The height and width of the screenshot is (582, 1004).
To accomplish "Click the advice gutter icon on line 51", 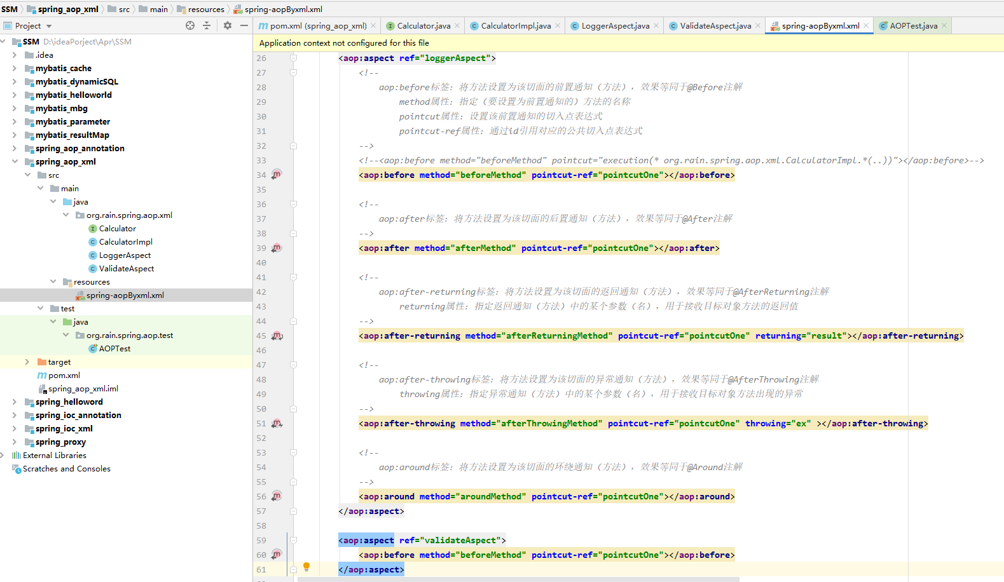I will coord(277,423).
